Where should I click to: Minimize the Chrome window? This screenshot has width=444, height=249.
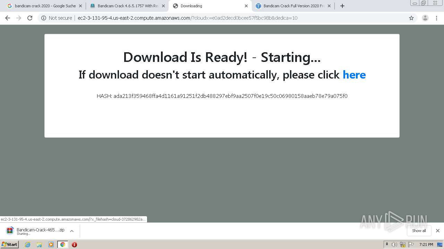415,3
